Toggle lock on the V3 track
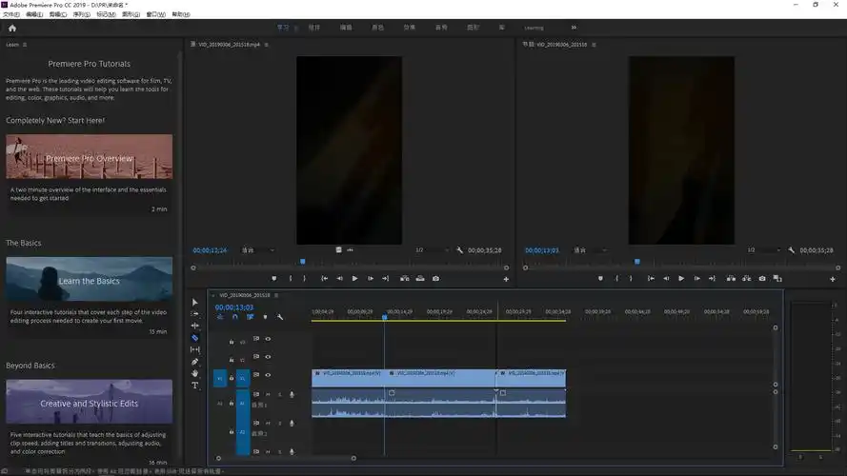 tap(232, 340)
